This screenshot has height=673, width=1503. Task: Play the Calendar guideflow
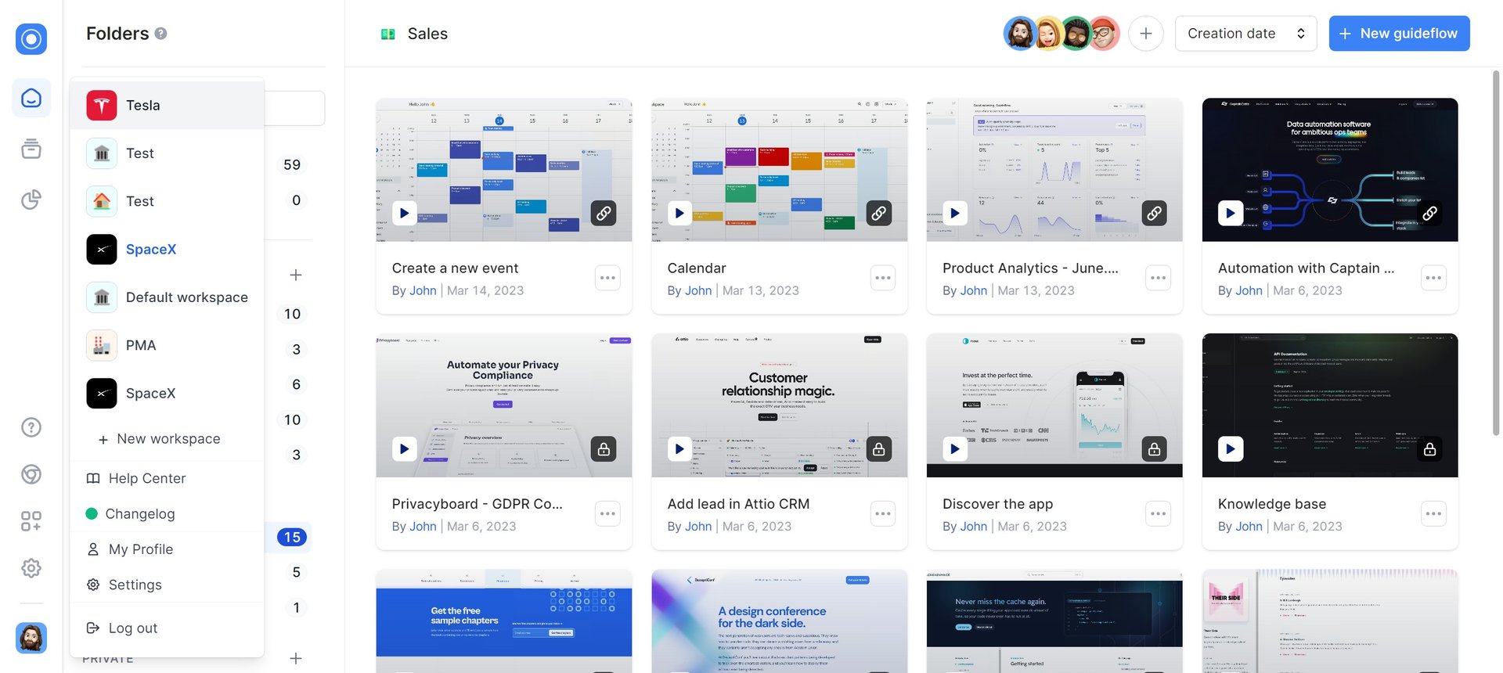pyautogui.click(x=679, y=213)
